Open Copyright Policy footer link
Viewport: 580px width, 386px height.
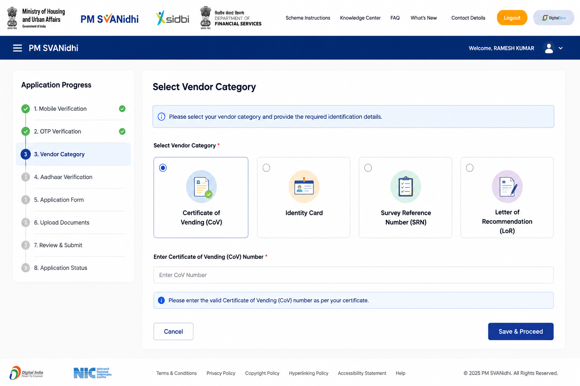click(x=262, y=373)
